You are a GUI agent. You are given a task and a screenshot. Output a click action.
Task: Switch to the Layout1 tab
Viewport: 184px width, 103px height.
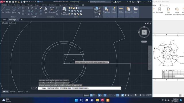(13, 92)
